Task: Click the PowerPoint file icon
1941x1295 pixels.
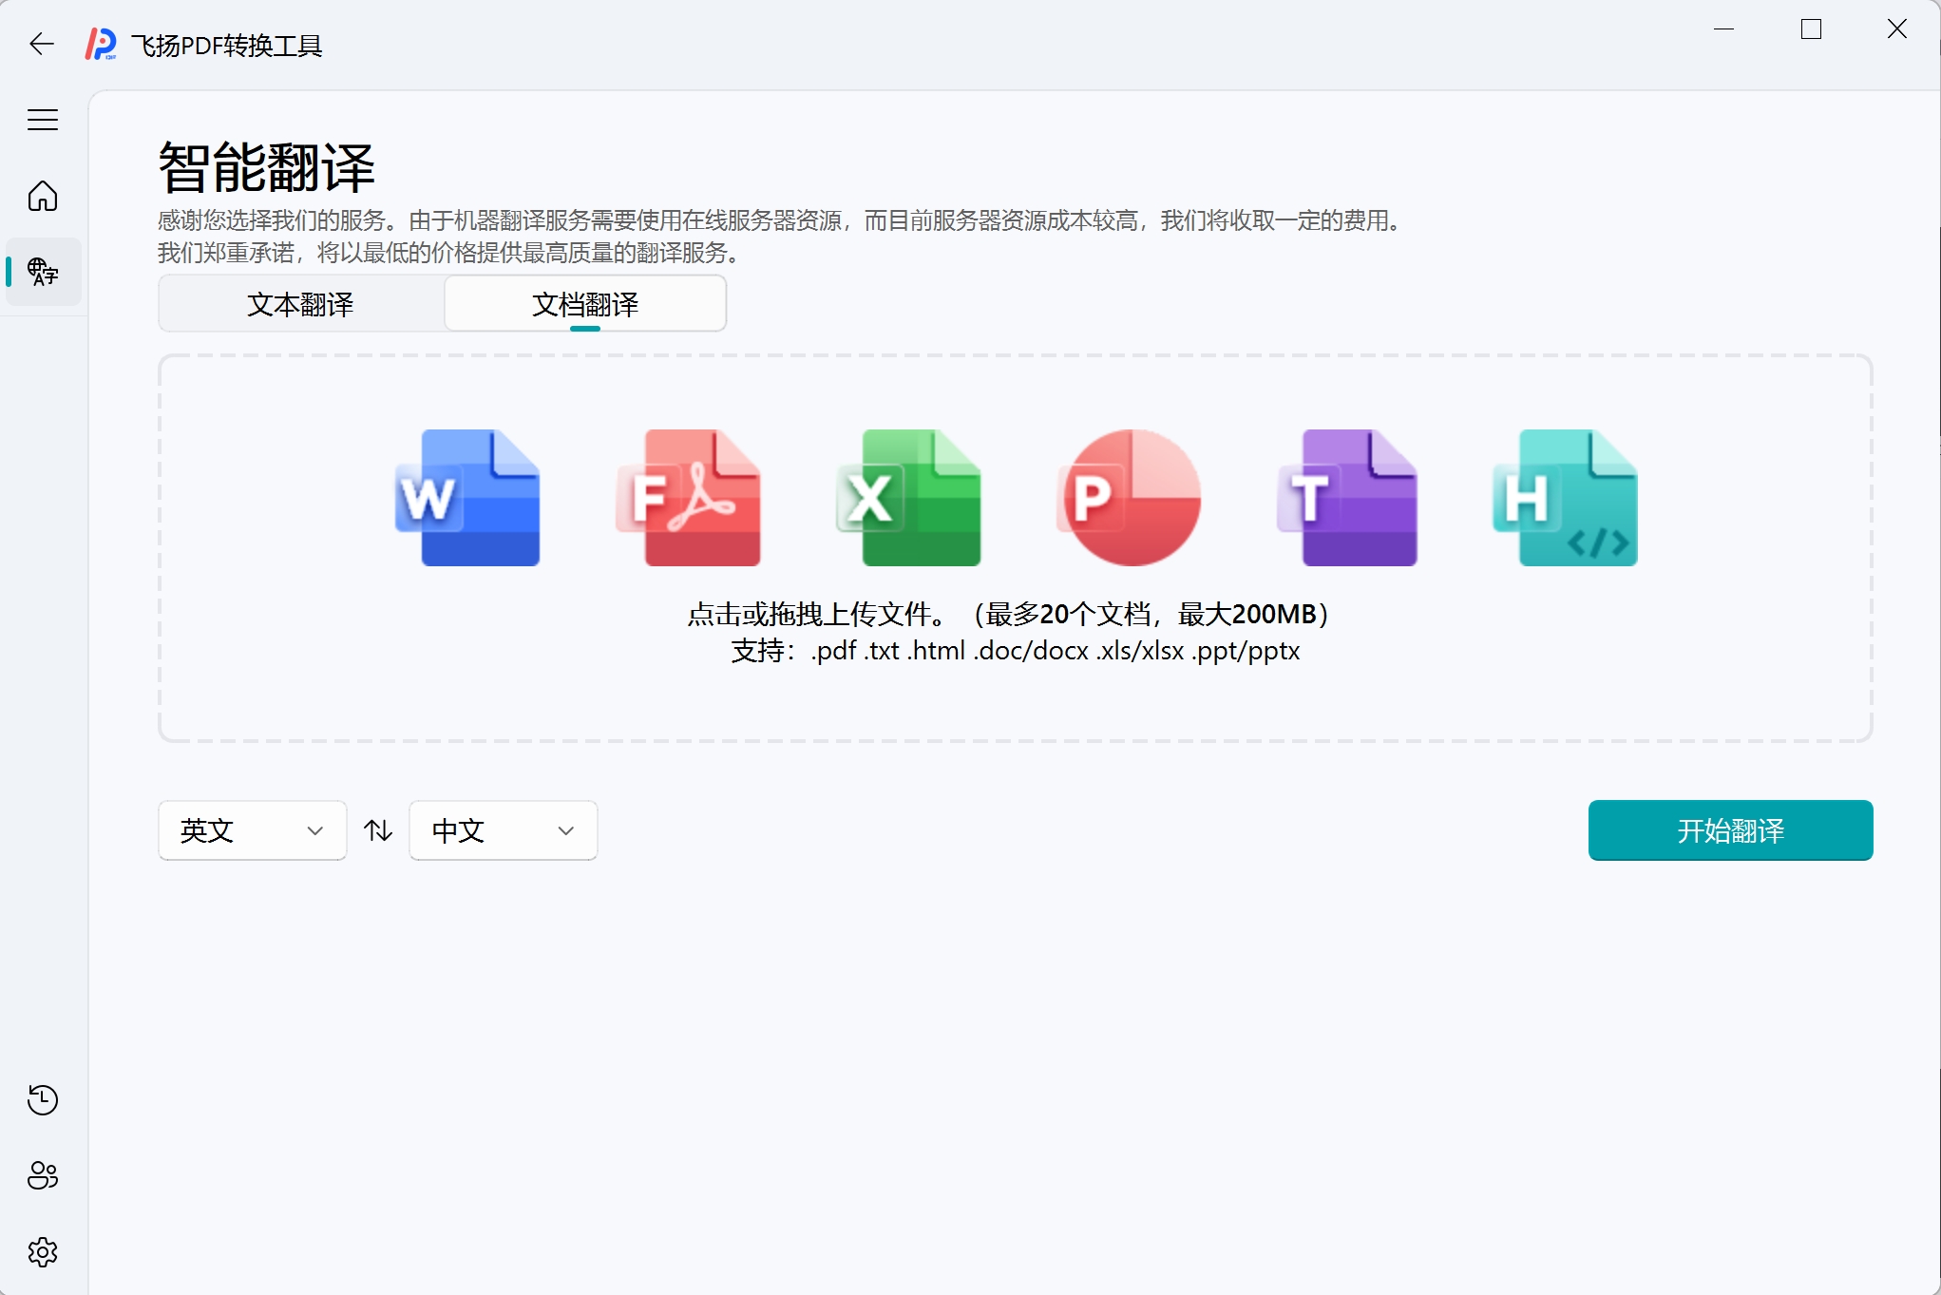Action: click(1129, 498)
